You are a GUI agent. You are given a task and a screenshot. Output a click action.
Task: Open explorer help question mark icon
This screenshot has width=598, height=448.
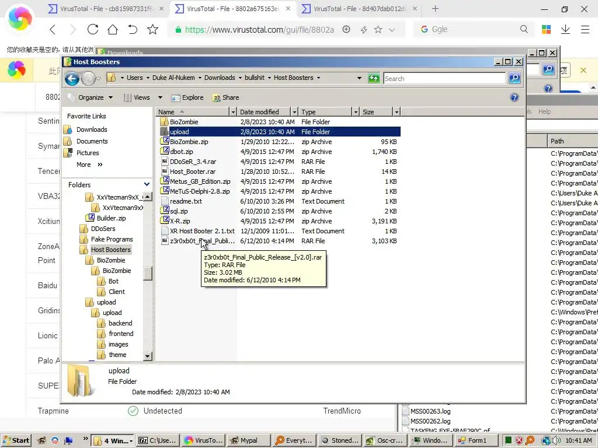point(514,97)
